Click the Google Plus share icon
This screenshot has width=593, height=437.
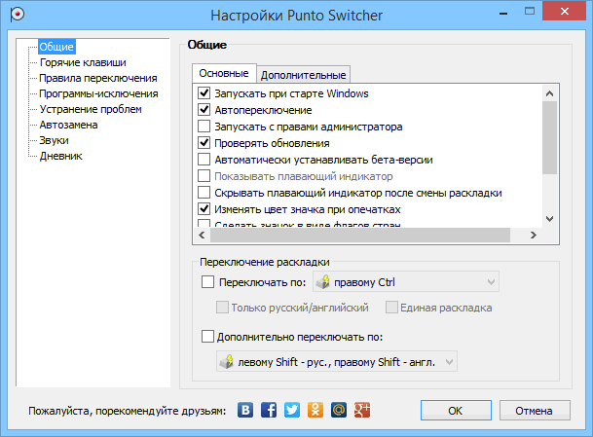coord(359,410)
